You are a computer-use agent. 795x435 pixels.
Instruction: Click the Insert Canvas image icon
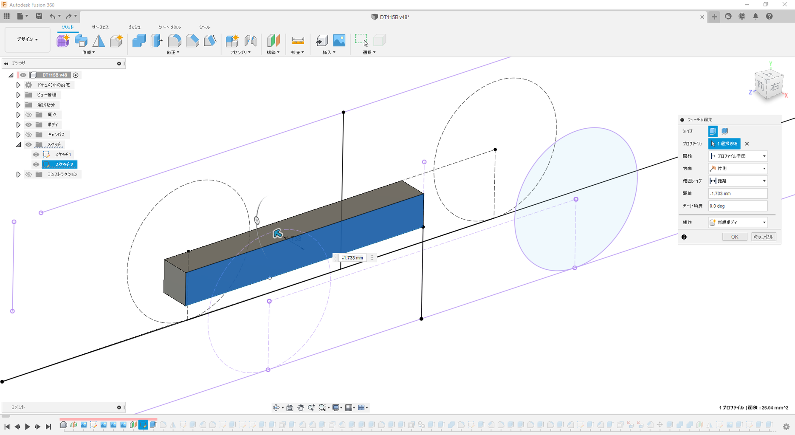(339, 41)
